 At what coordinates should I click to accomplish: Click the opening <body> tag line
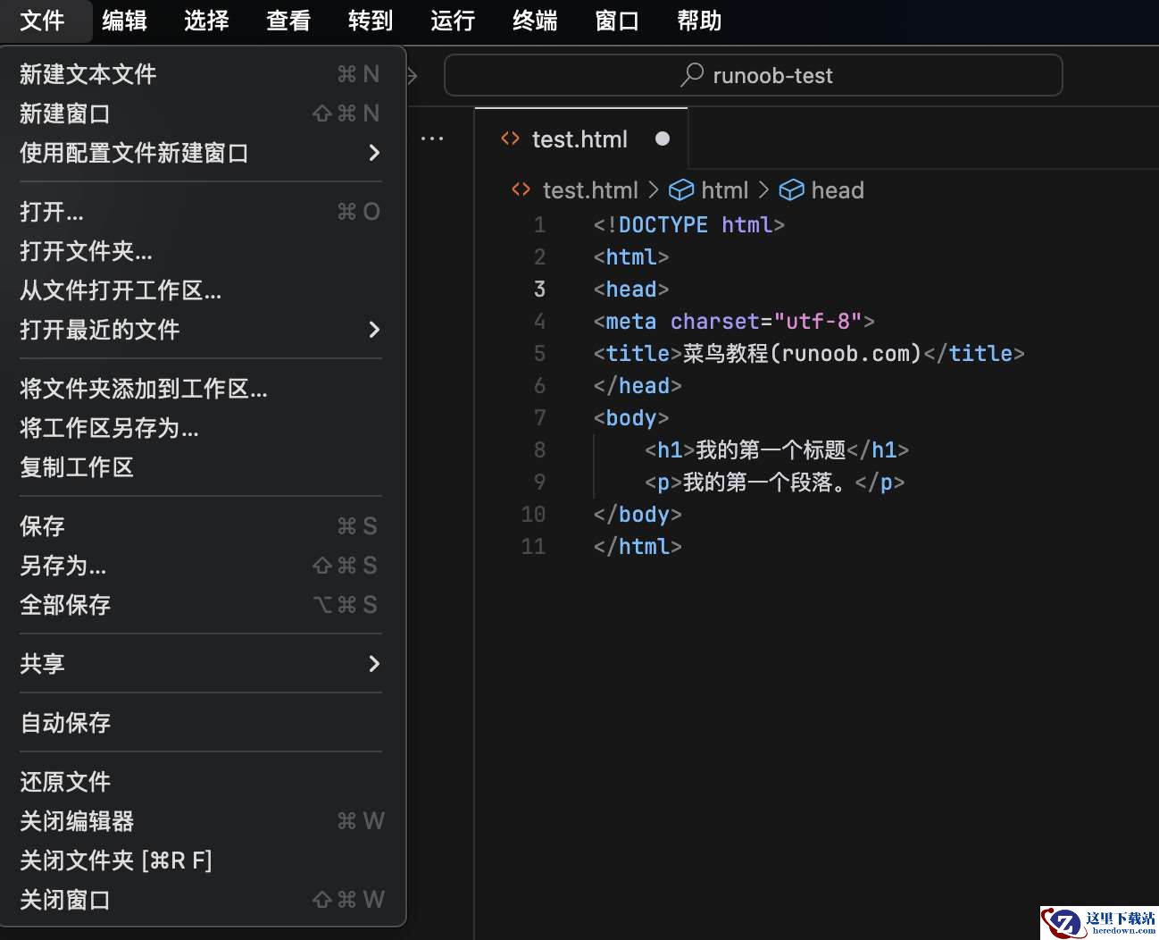[631, 418]
